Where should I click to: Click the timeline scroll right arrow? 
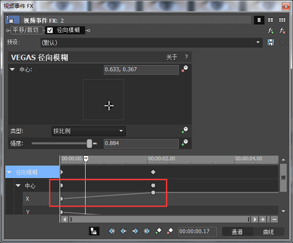[x=254, y=220]
